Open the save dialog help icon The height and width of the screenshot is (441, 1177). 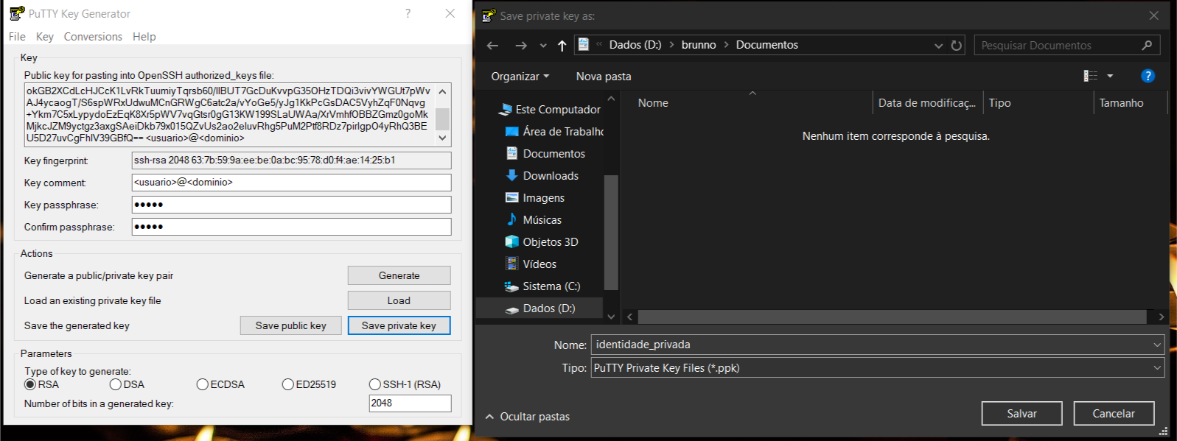(1148, 76)
